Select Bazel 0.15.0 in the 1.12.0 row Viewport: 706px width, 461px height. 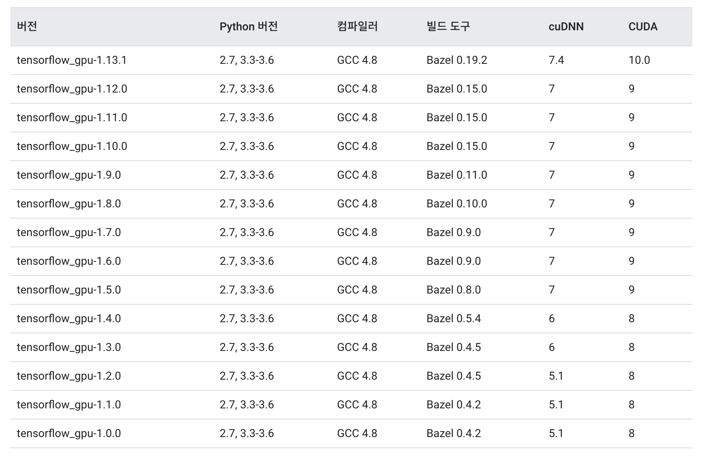tap(457, 89)
